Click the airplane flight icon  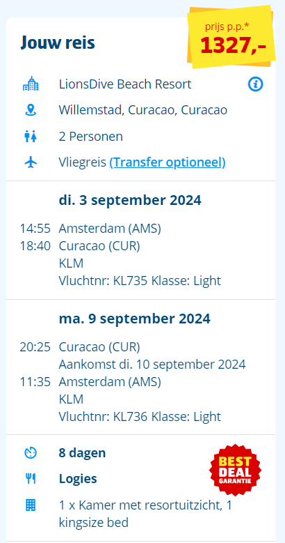(31, 162)
